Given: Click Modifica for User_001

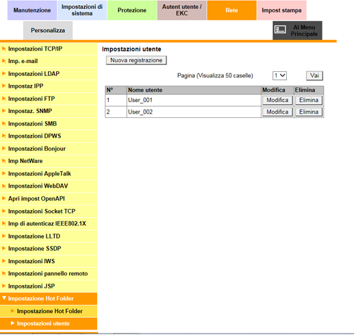Looking at the screenshot, I should coord(277,100).
